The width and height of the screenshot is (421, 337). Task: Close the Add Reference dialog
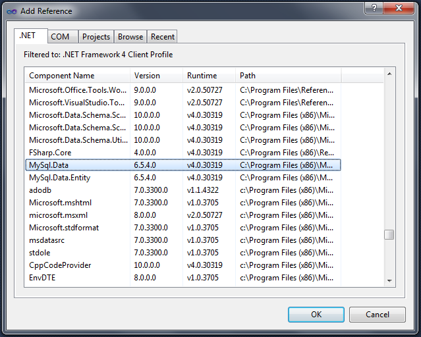pyautogui.click(x=399, y=8)
